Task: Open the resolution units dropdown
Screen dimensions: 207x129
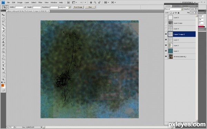Action: pos(65,7)
